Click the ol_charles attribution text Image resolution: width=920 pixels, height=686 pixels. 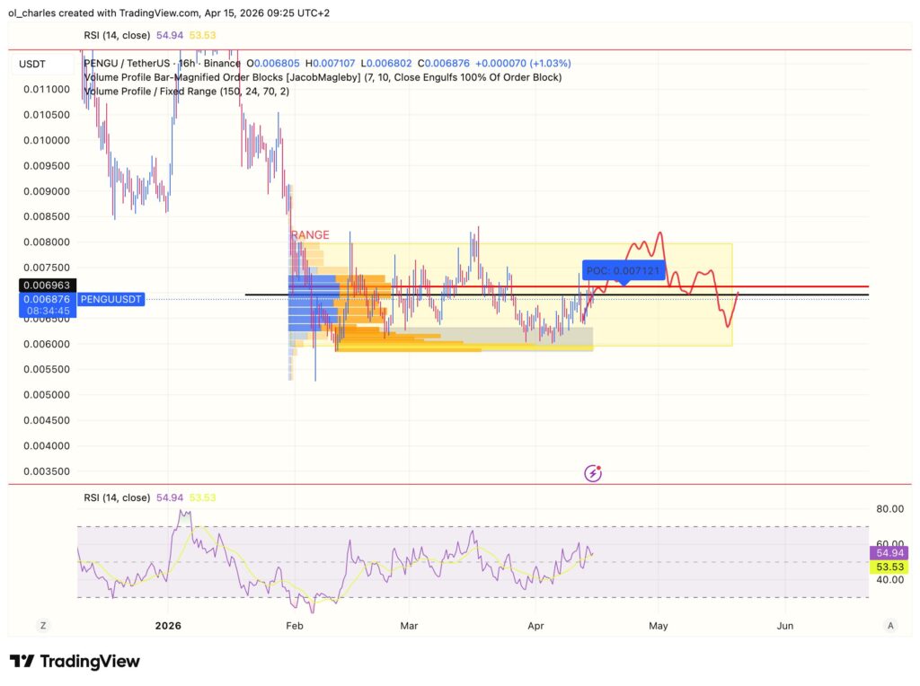click(x=29, y=13)
